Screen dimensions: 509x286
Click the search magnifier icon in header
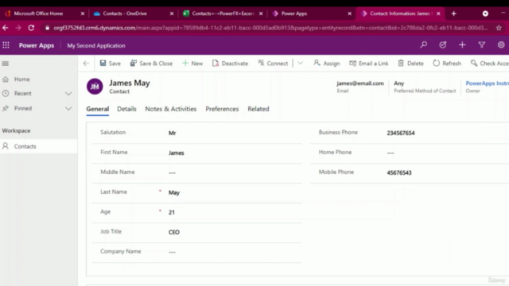point(423,44)
